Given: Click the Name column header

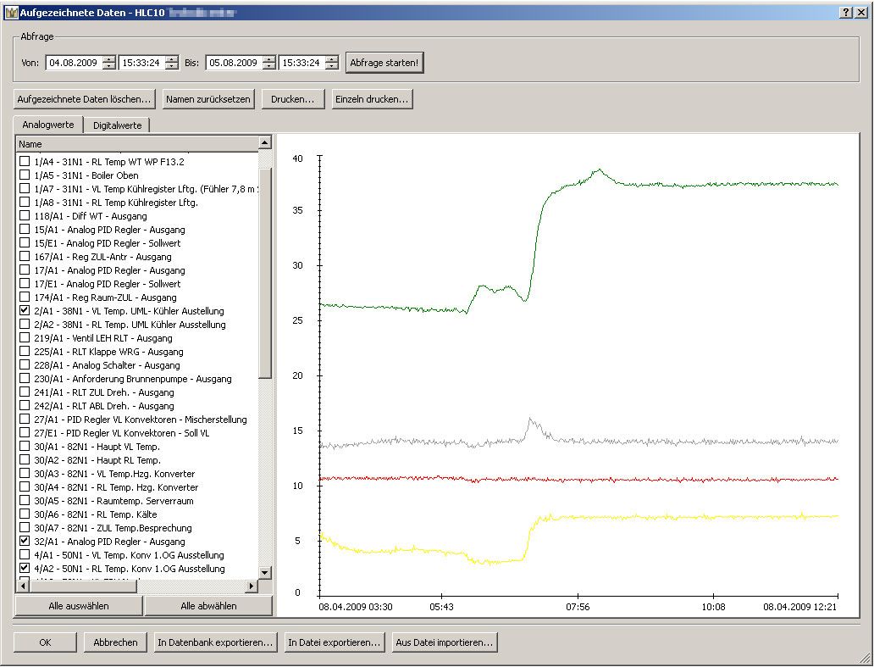Looking at the screenshot, I should point(136,144).
